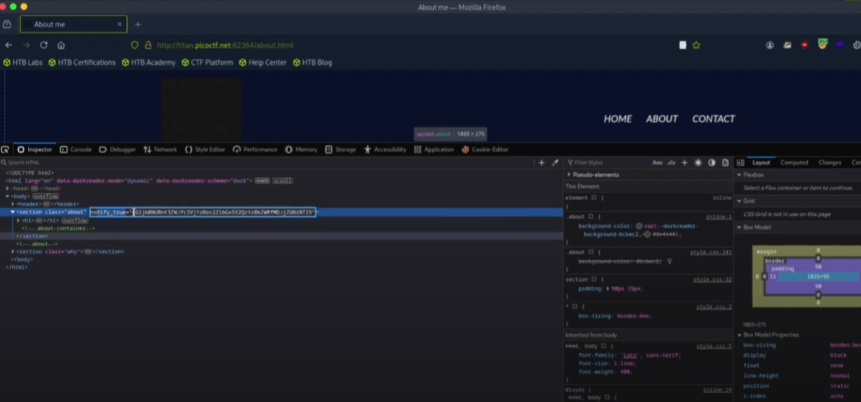
Task: Toggle the .cls classes panel
Action: 672,162
